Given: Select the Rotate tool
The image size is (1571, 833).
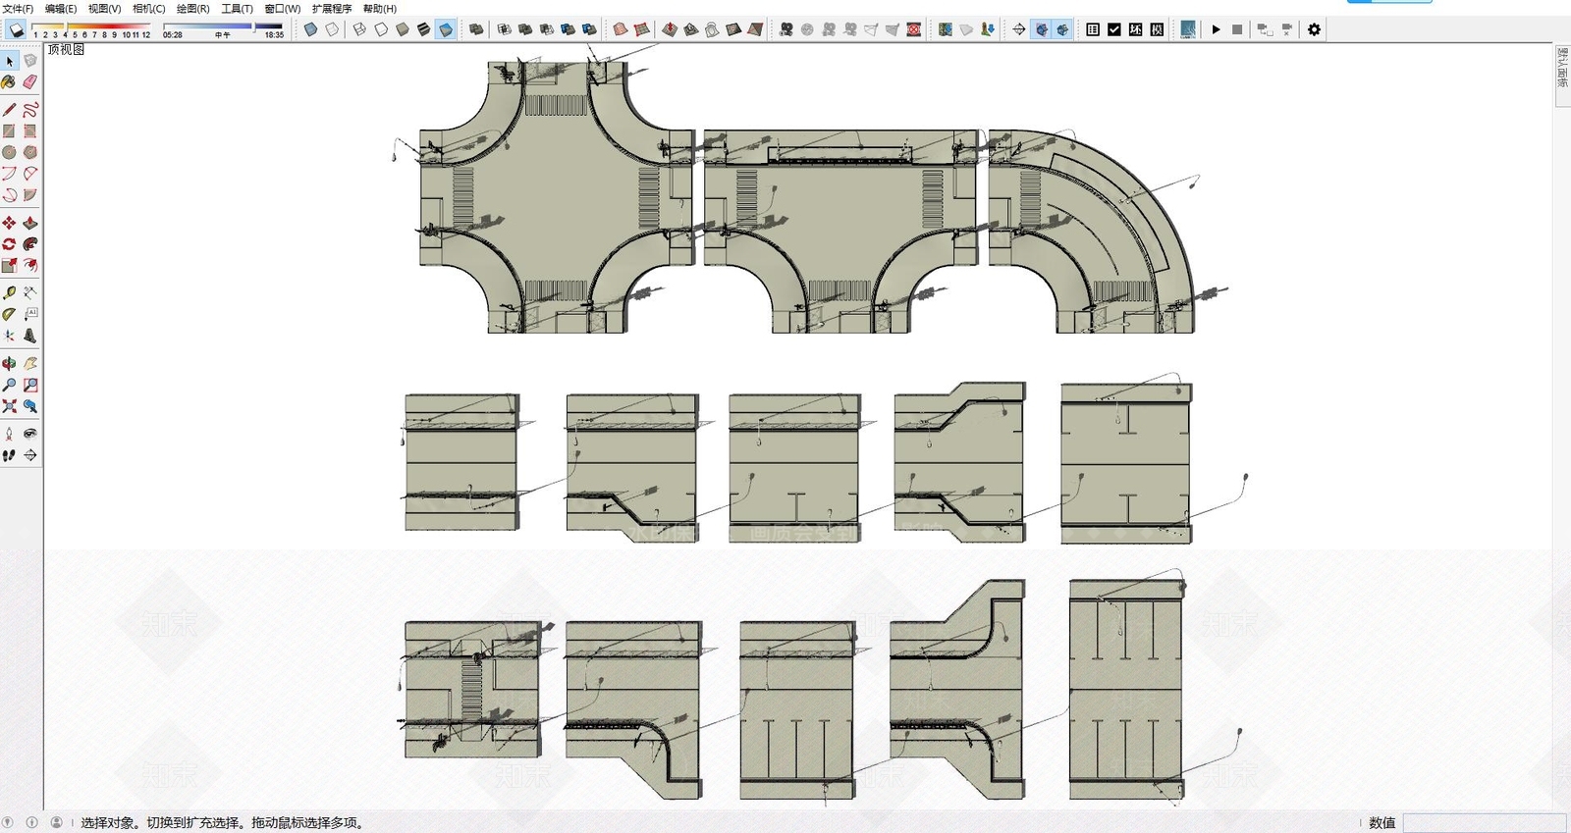Looking at the screenshot, I should click(x=9, y=244).
